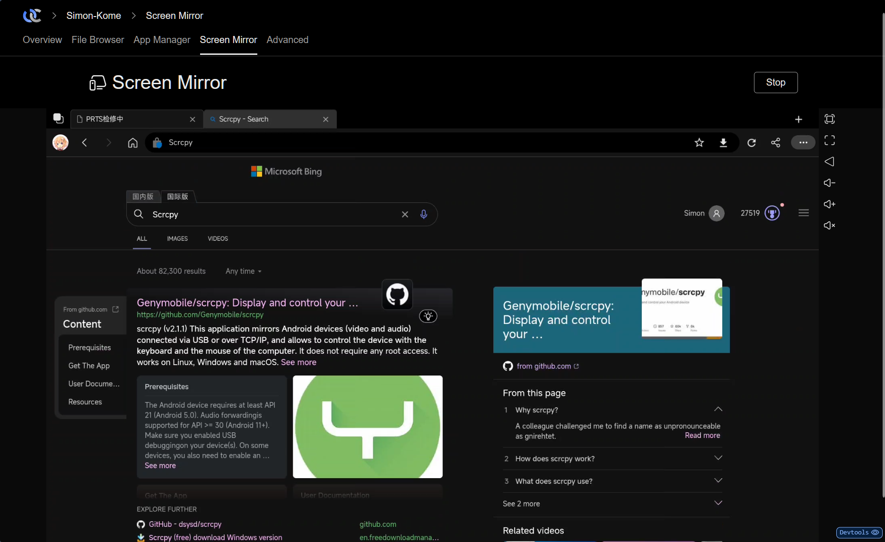Expand How does scrcpy work?
This screenshot has height=542, width=885.
tap(718, 457)
